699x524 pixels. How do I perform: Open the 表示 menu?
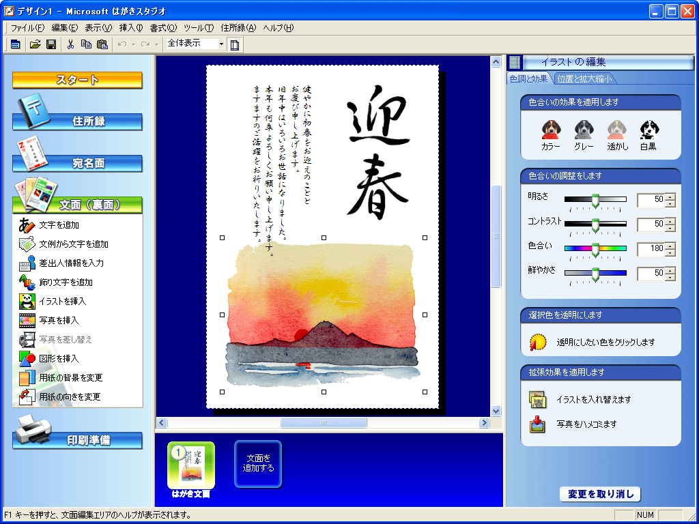click(98, 28)
